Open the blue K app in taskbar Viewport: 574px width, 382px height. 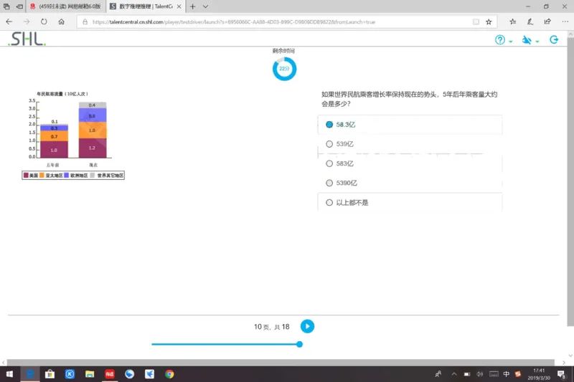pyautogui.click(x=70, y=374)
